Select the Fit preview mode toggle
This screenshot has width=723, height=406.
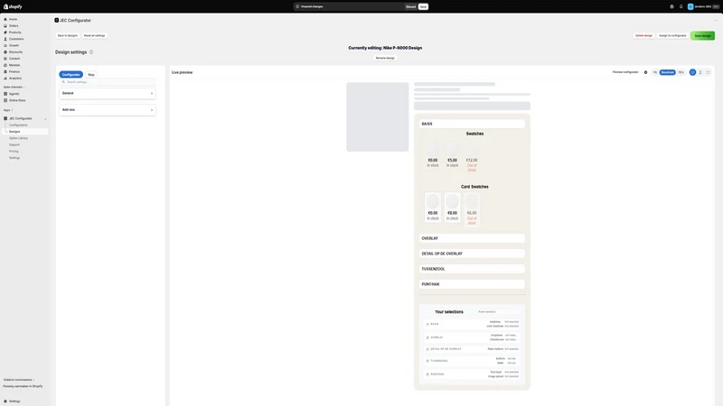click(655, 72)
